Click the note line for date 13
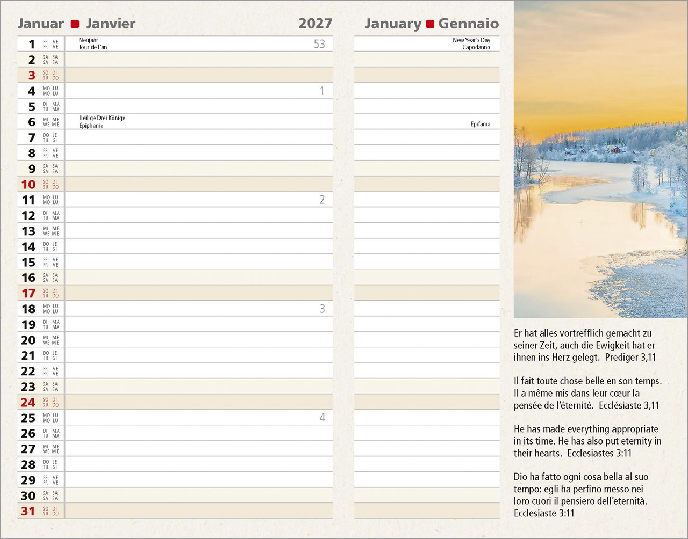Viewport: 688px width, 539px height. 199,231
